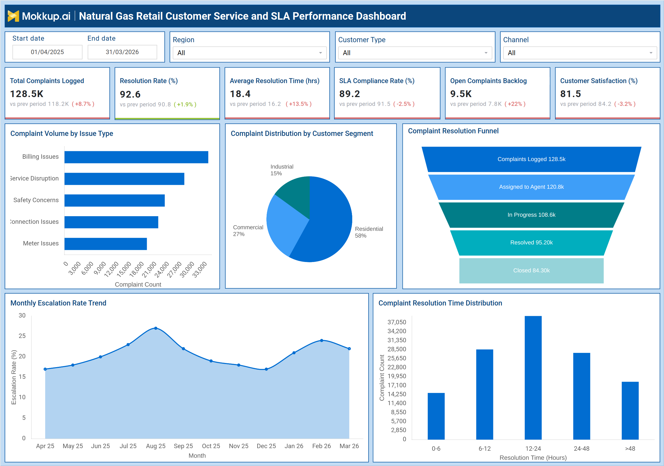
Task: Click the Customer Satisfaction value 81.5
Action: (x=570, y=94)
